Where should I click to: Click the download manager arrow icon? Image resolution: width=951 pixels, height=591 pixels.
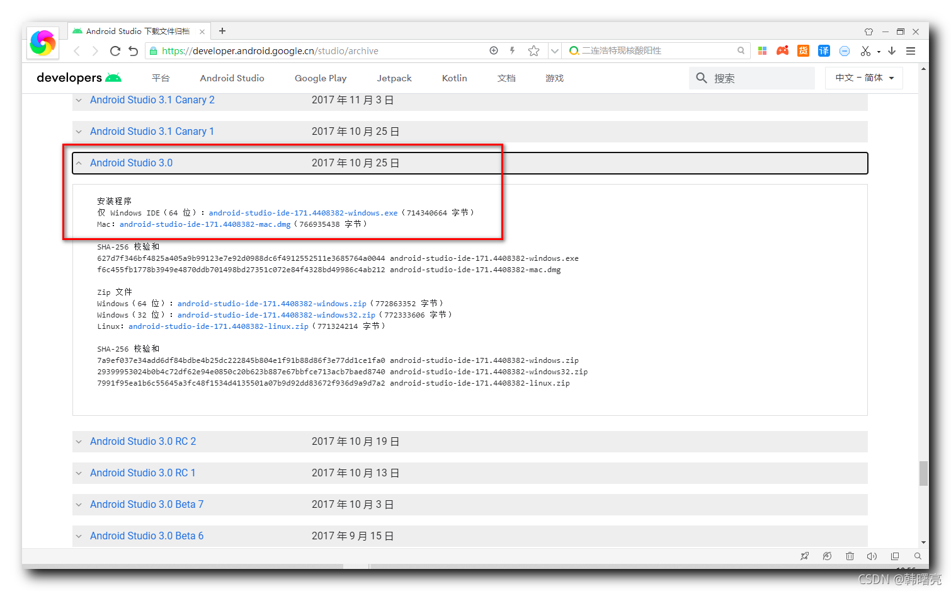pos(892,51)
